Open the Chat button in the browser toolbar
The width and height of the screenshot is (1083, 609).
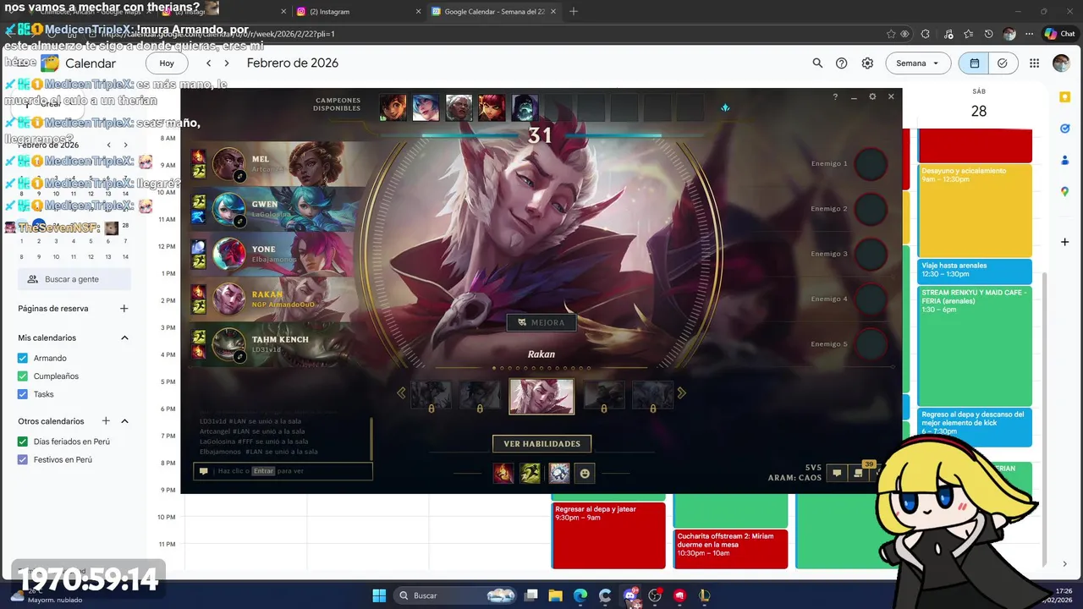click(x=1060, y=34)
